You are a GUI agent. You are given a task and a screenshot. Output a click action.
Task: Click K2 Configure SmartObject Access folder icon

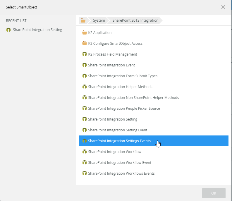85,44
